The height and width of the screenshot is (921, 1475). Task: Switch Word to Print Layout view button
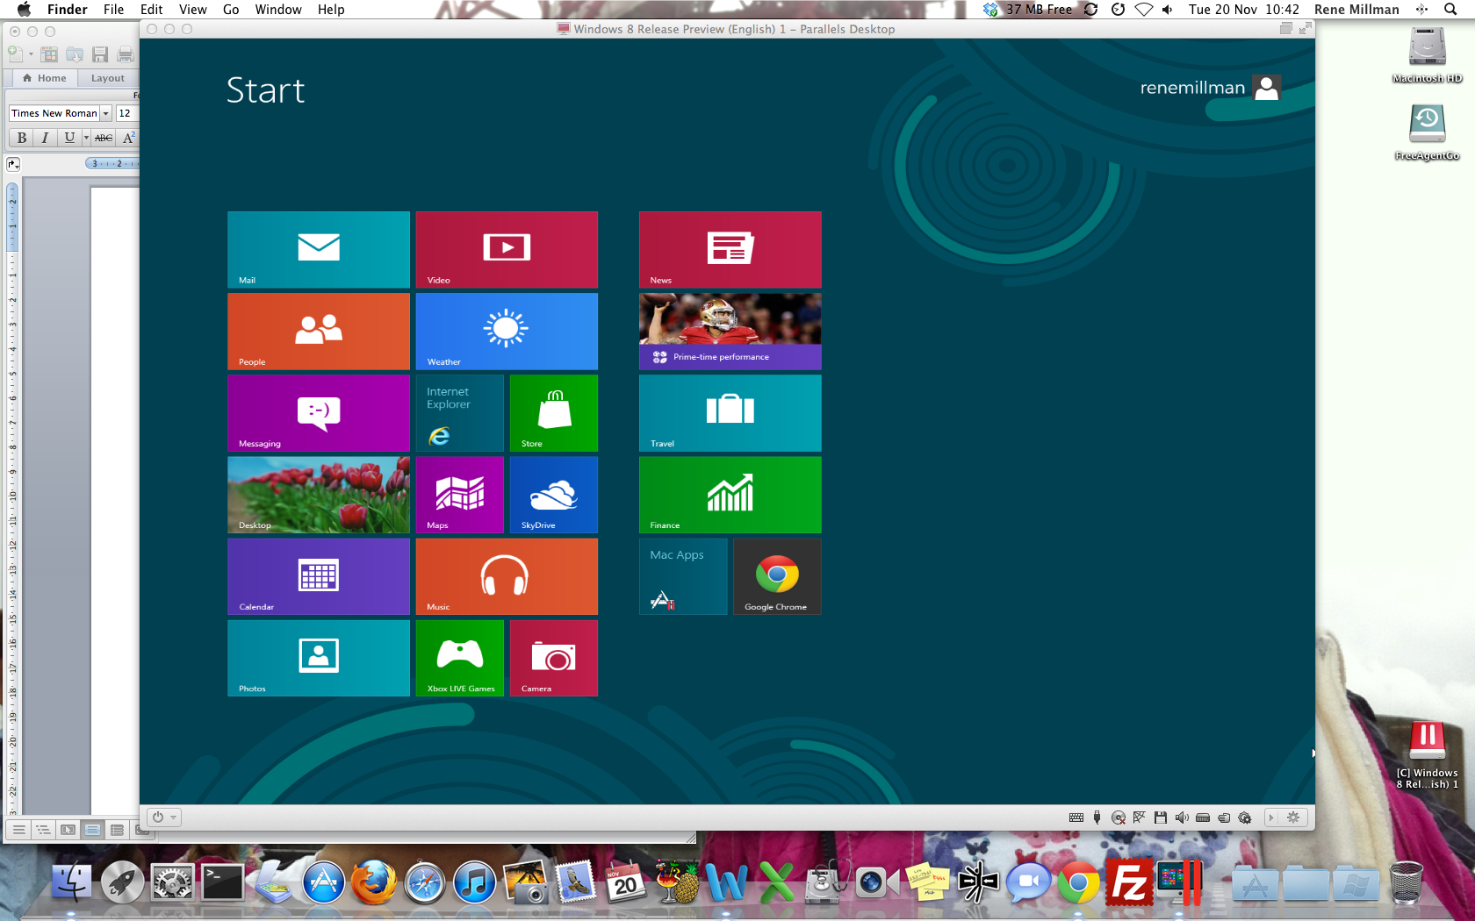[x=92, y=830]
